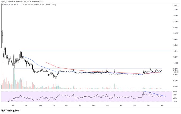Click the 16:51:01 countdown timer label

[x=176, y=72]
